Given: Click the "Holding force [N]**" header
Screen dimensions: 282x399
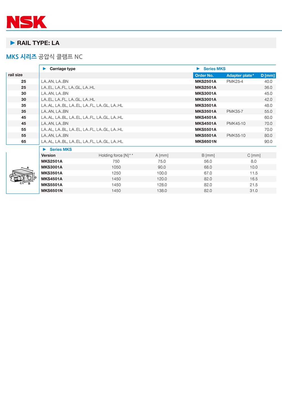Looking at the screenshot, I should click(x=116, y=155).
